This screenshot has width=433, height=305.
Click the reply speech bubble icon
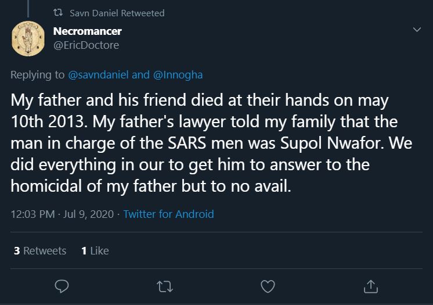click(62, 286)
